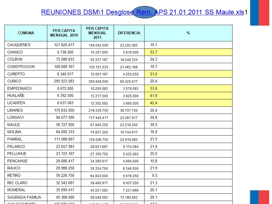This screenshot has height=204, width=272.
Task: Click the CONSTITUCION row name
Action: (x=21, y=67)
